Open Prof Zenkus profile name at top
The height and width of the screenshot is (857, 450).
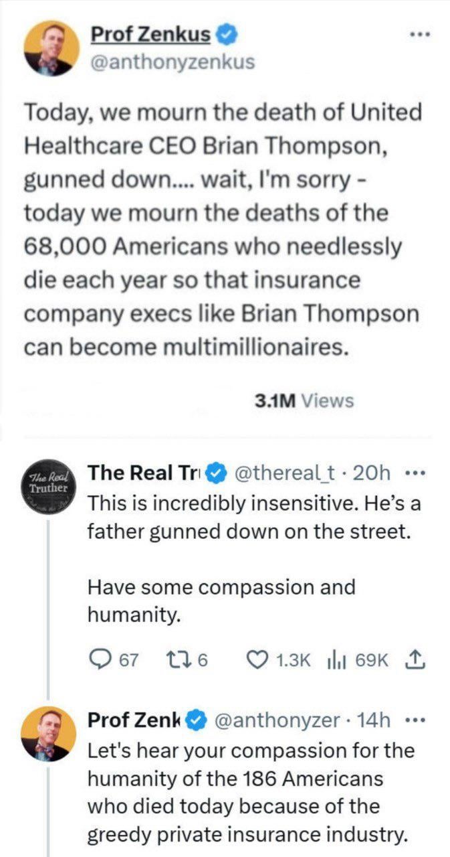150,33
